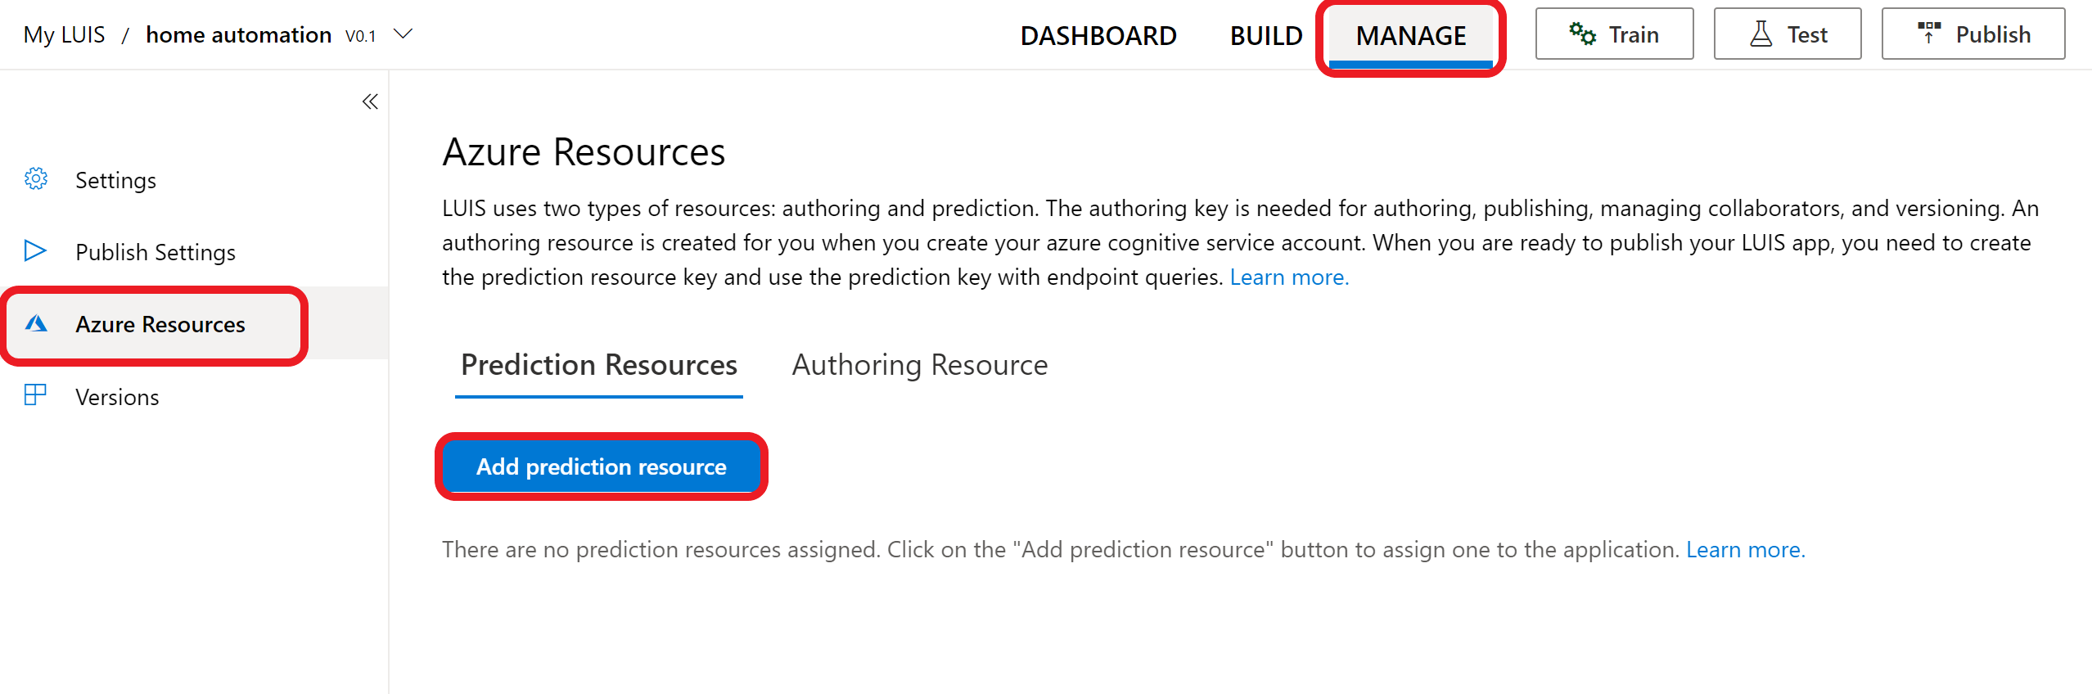Viewport: 2092px width, 694px height.
Task: Click the Azure logo icon in sidebar
Action: click(36, 323)
